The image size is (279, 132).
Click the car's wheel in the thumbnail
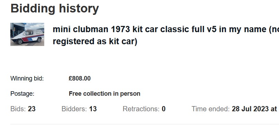20,41
